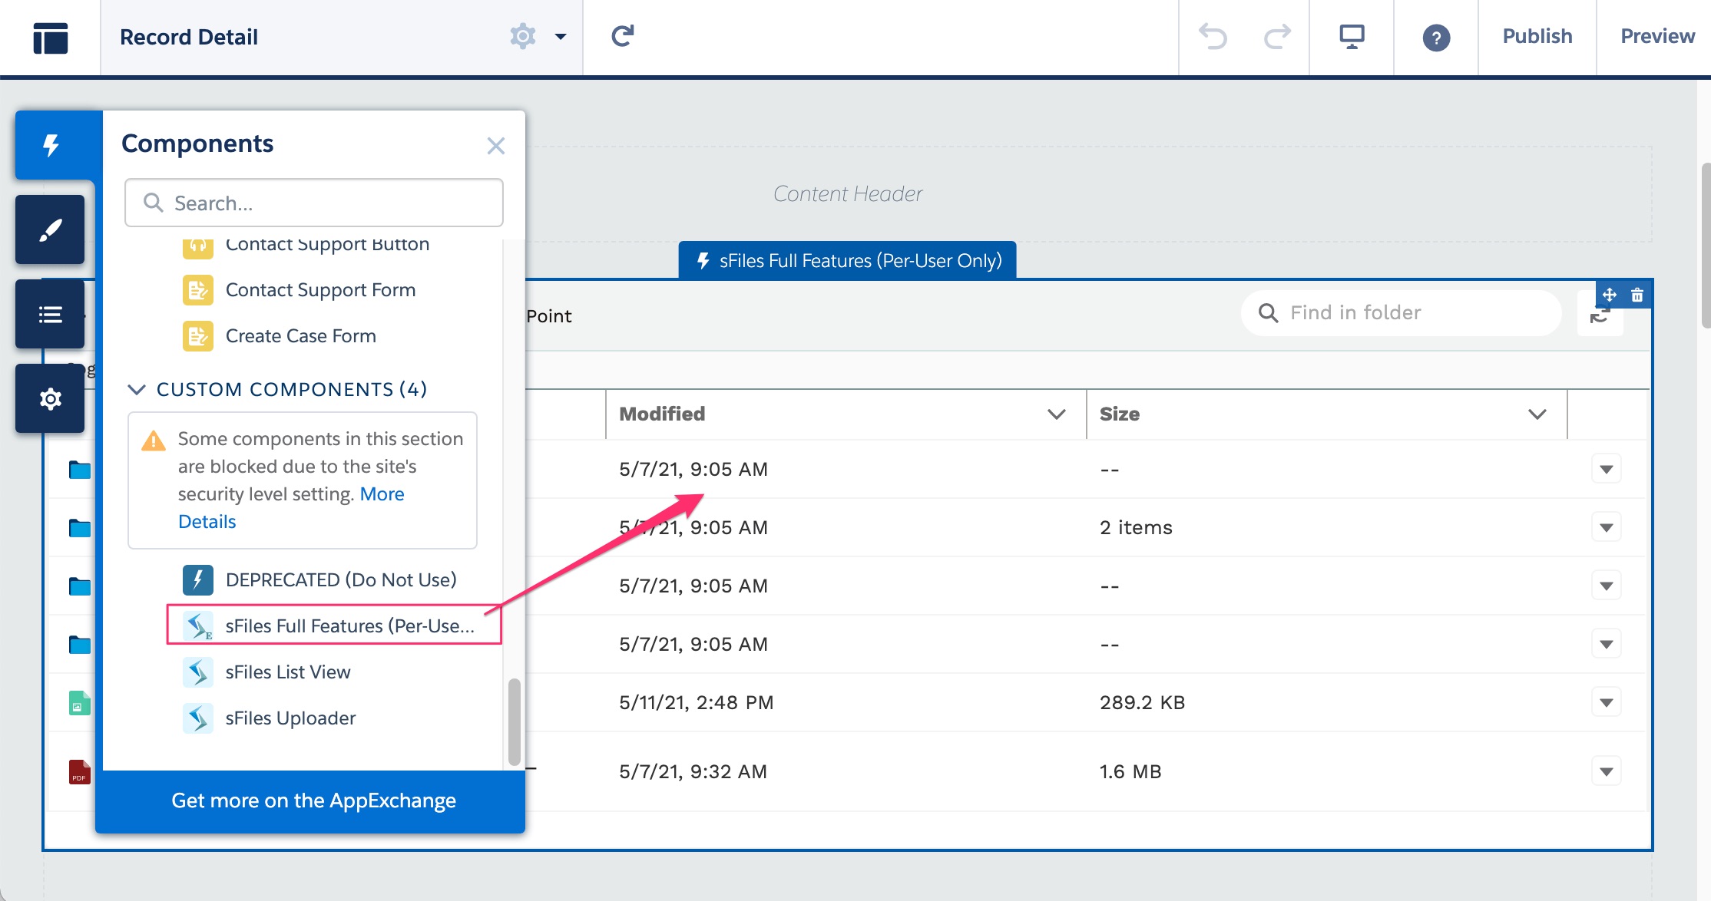Publish the site
This screenshot has height=901, width=1711.
tap(1537, 36)
